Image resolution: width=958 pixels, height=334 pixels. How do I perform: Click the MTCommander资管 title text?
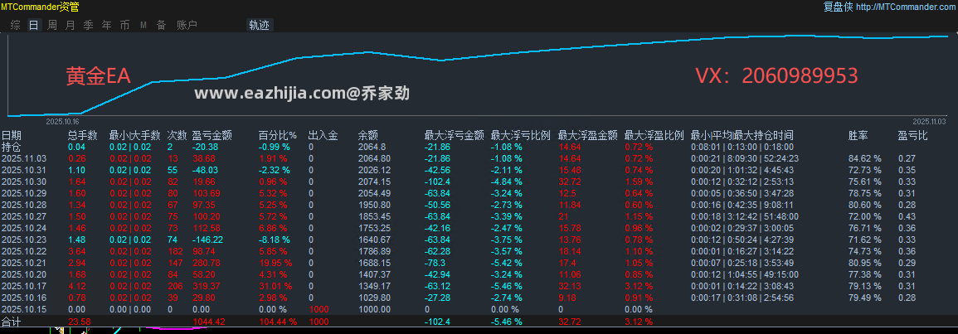[x=40, y=7]
